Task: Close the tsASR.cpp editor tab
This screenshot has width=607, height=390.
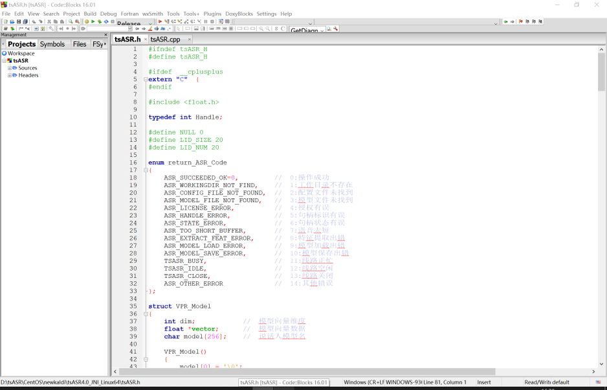Action: tap(190, 39)
